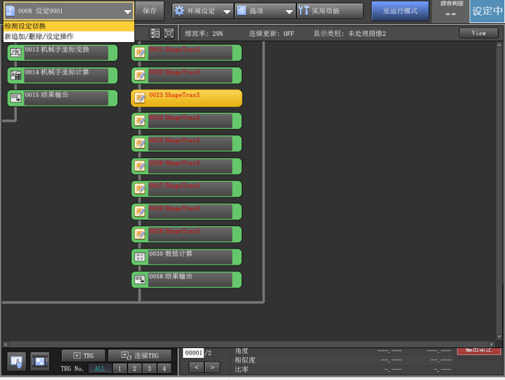Choose 新追加/删除/设定操作 menu entry
Screen dimensions: 505x380
point(69,37)
